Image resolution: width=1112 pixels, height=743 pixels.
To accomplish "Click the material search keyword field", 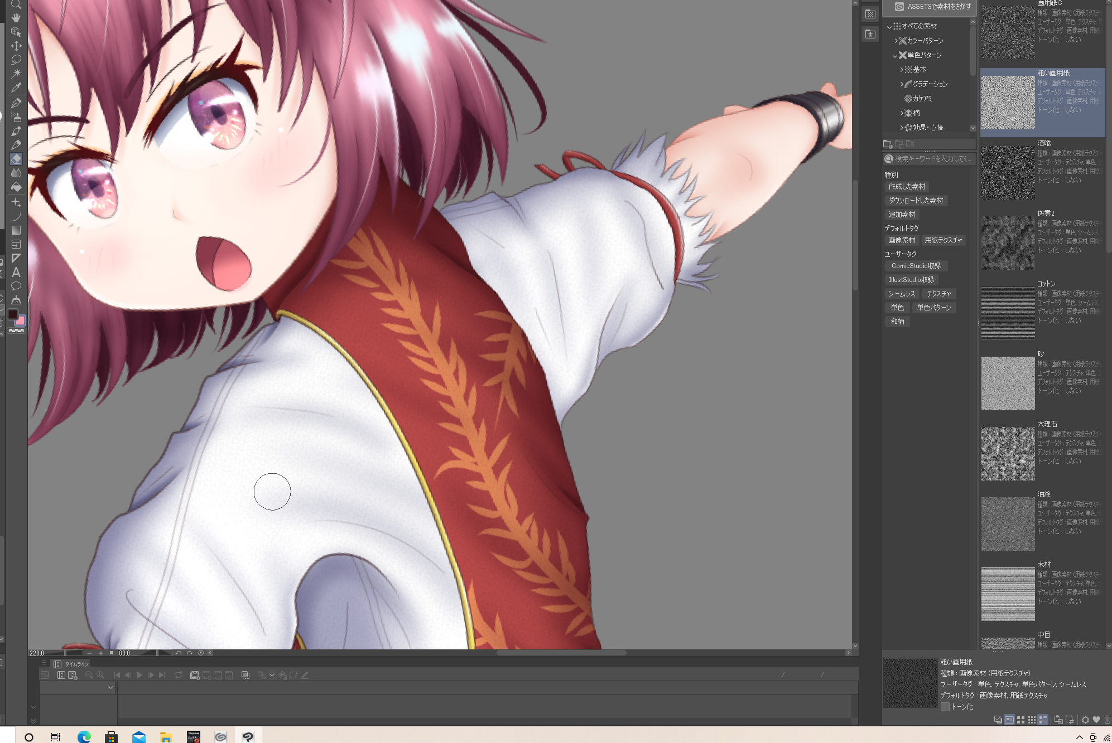I will (x=929, y=159).
